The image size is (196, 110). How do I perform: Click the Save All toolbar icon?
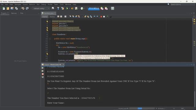[16, 8]
